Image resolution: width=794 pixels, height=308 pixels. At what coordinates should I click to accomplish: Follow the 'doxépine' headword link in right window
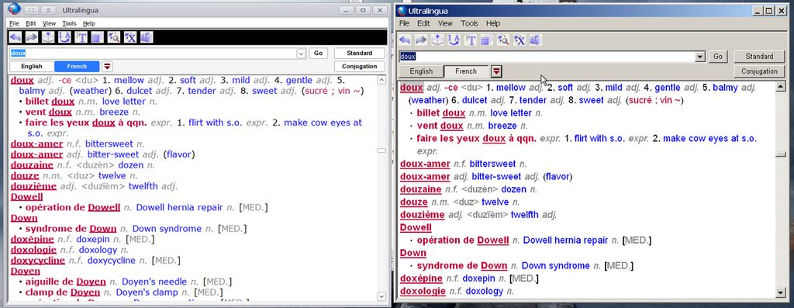(421, 279)
